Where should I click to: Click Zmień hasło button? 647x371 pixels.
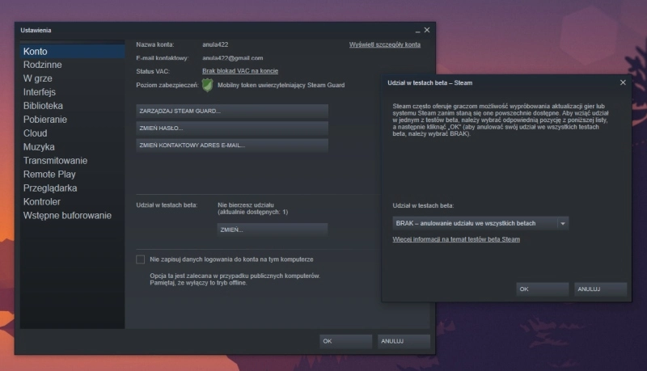pyautogui.click(x=232, y=129)
